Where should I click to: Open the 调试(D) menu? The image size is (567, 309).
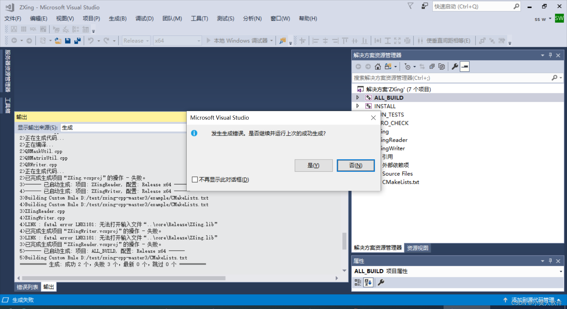coord(144,19)
